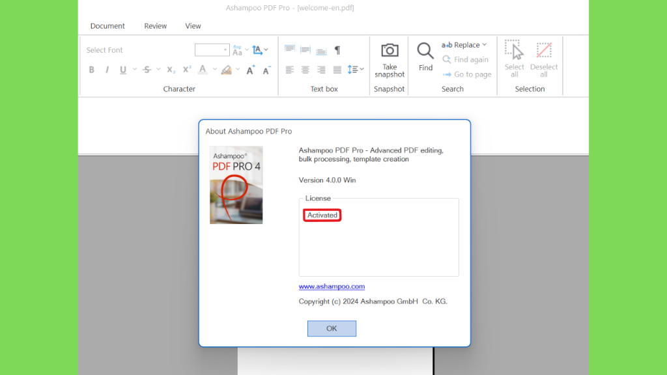667x375 pixels.
Task: Open the highlight color dropdown arrow
Action: 238,69
